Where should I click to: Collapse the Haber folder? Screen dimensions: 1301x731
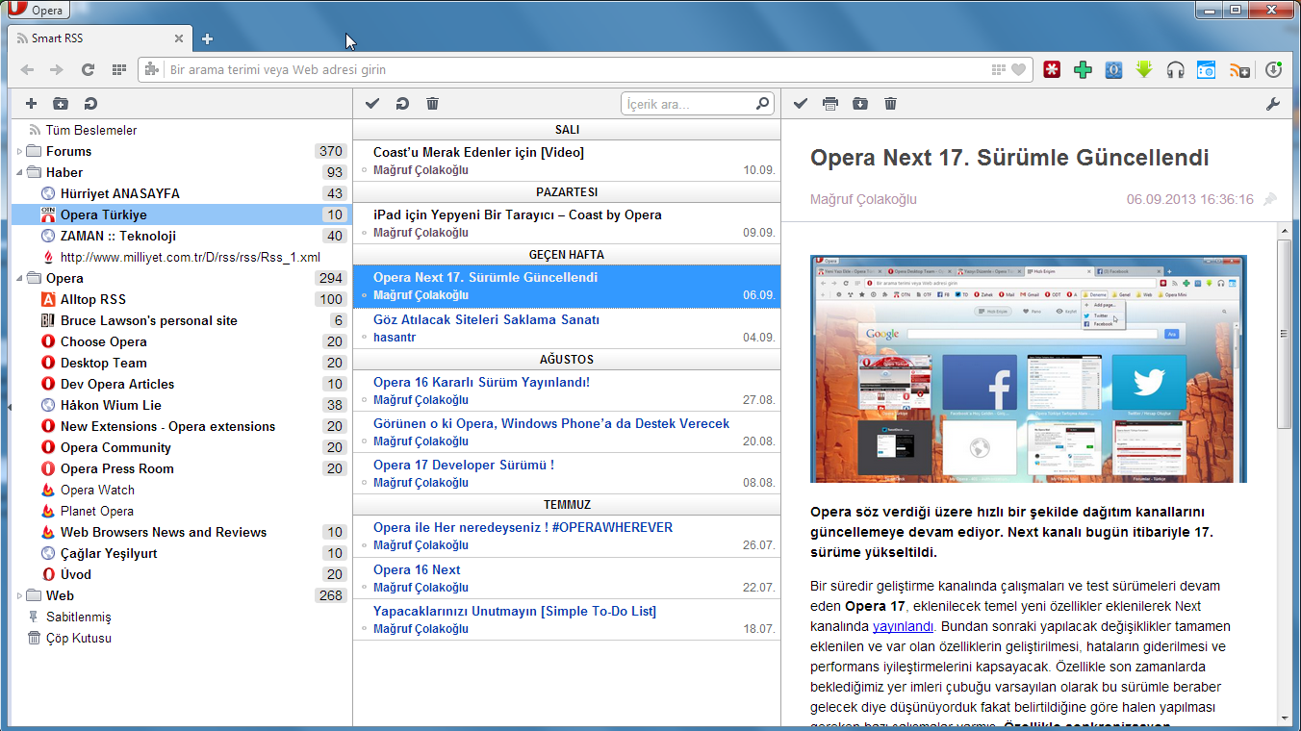coord(19,172)
